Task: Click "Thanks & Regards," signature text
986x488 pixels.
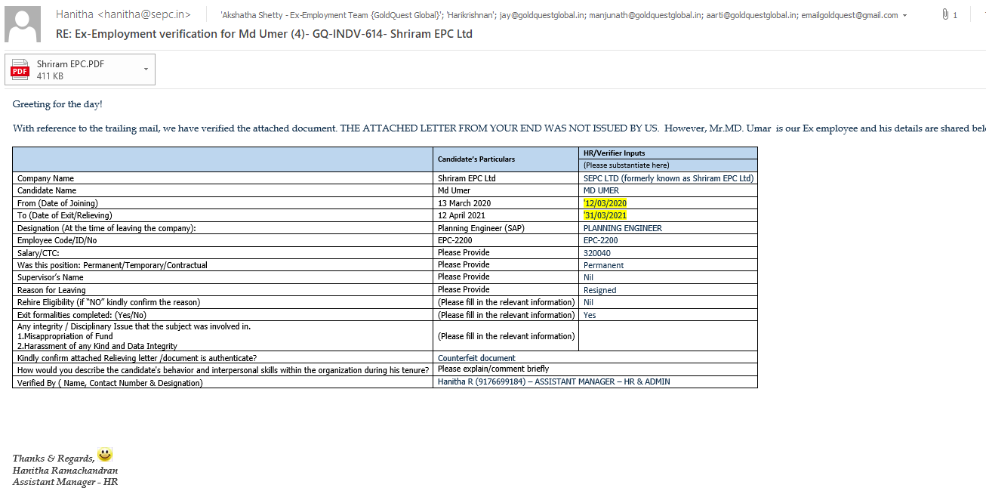Action: [54, 459]
